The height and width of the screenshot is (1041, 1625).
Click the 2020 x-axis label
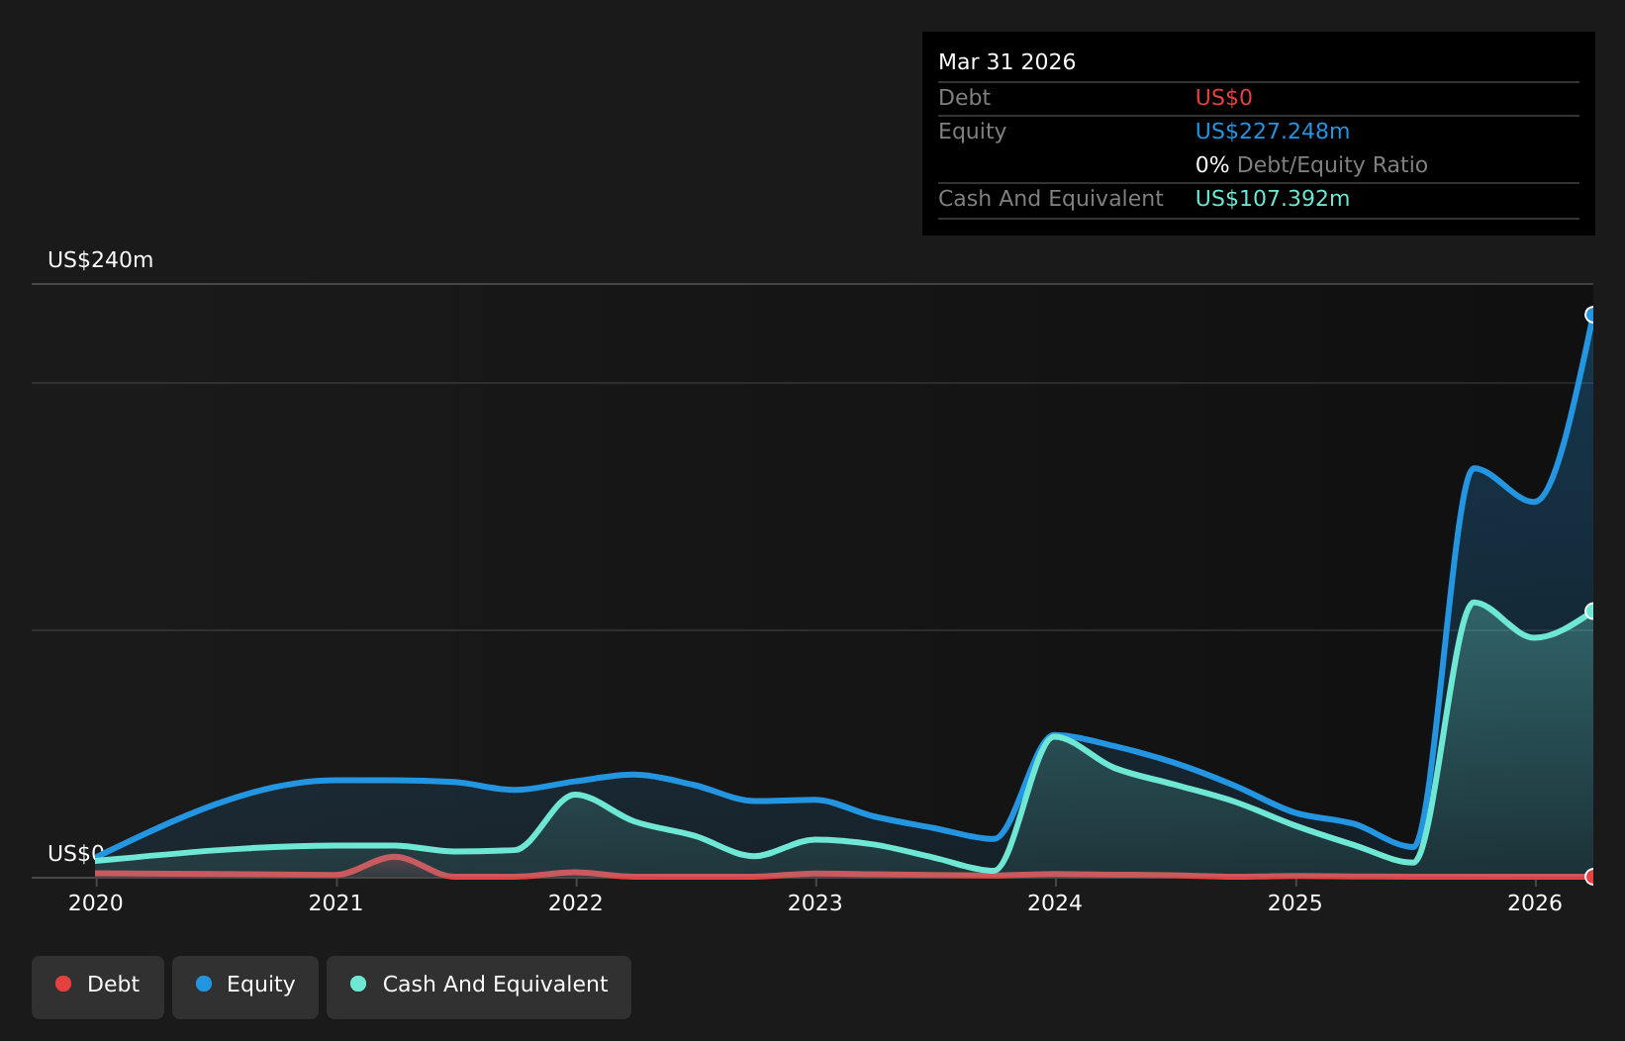click(x=96, y=902)
